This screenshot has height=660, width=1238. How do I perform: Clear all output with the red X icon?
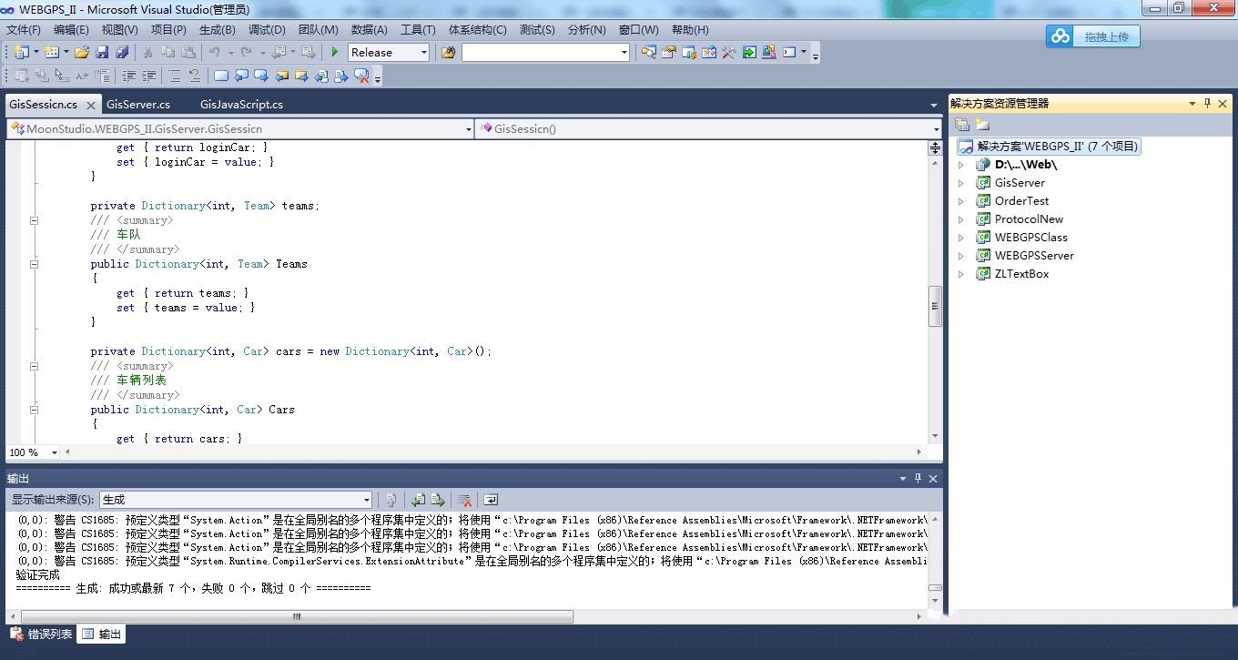[464, 500]
